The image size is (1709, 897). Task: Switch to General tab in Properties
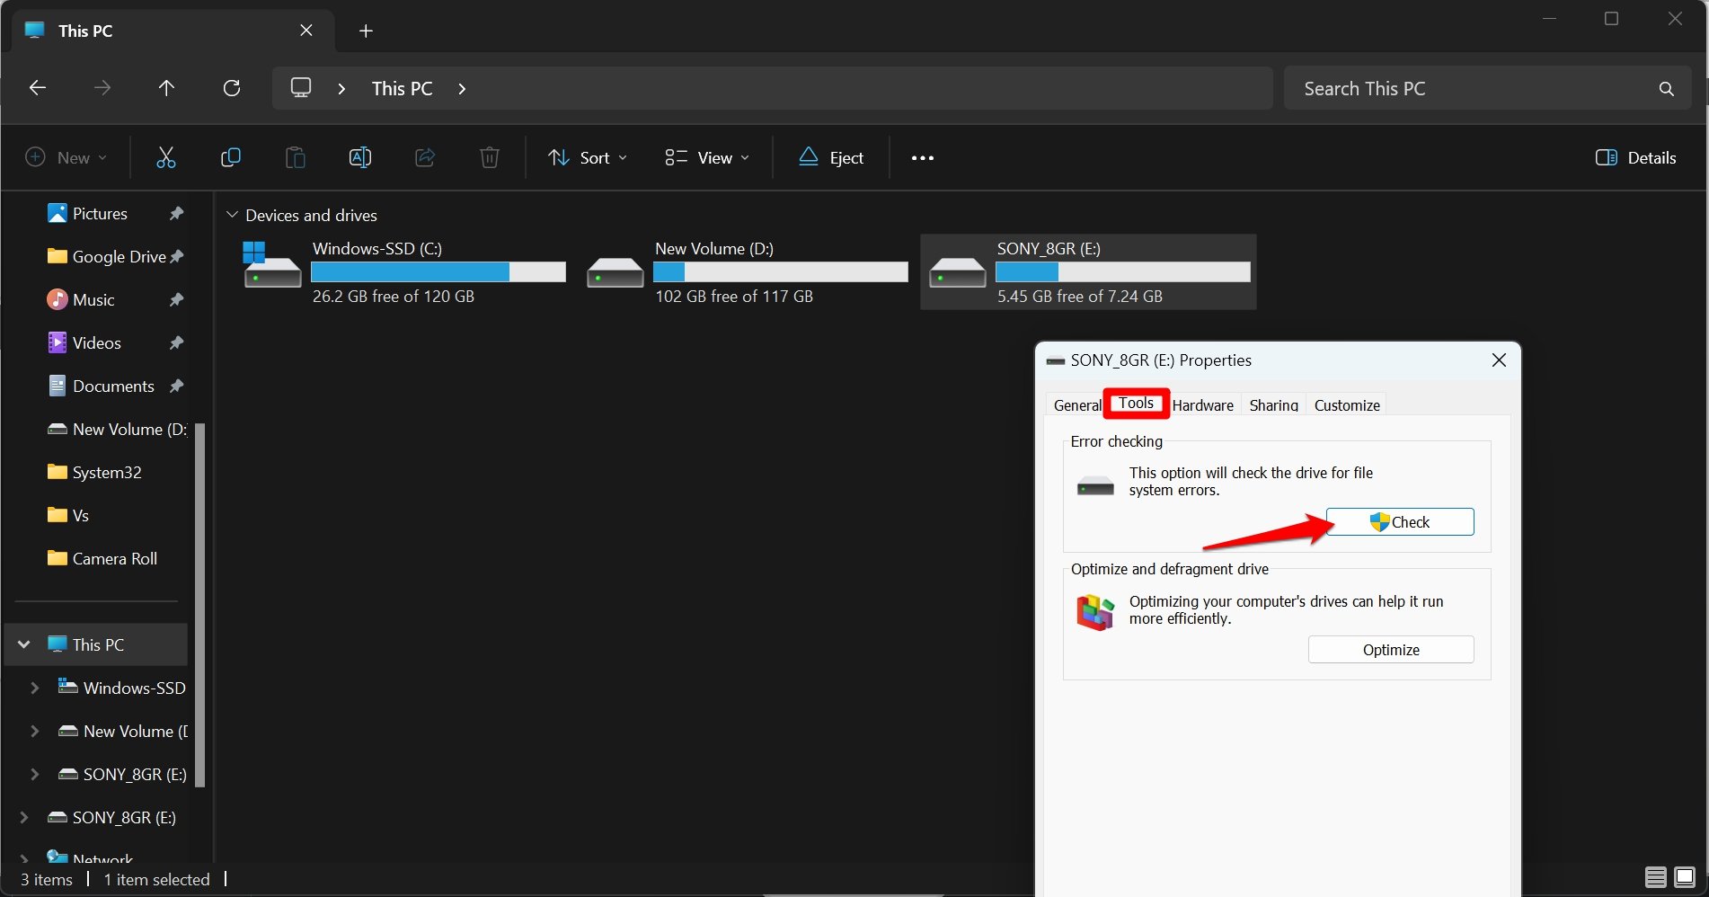tap(1076, 405)
